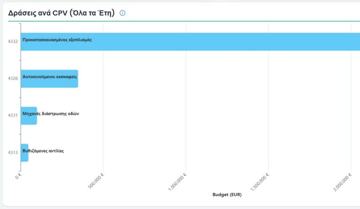Click the Αυτοκινούμενοι εκσκαφείς text label

pos(49,76)
